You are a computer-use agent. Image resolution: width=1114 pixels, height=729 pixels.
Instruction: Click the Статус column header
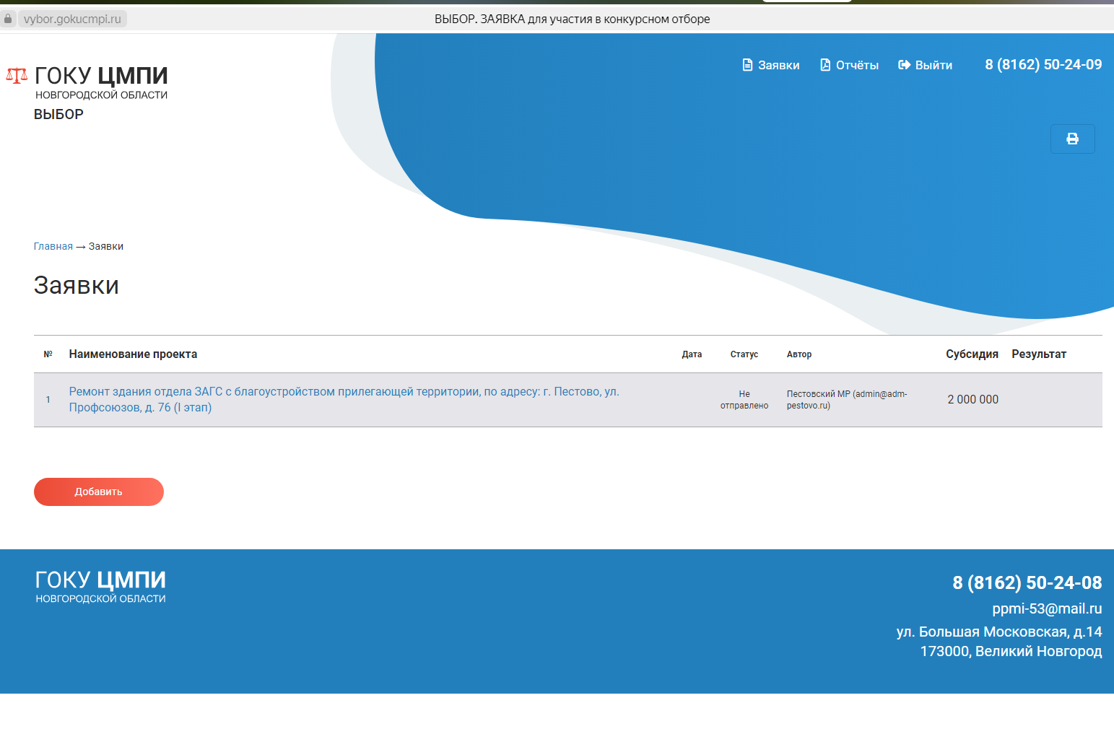(x=744, y=354)
